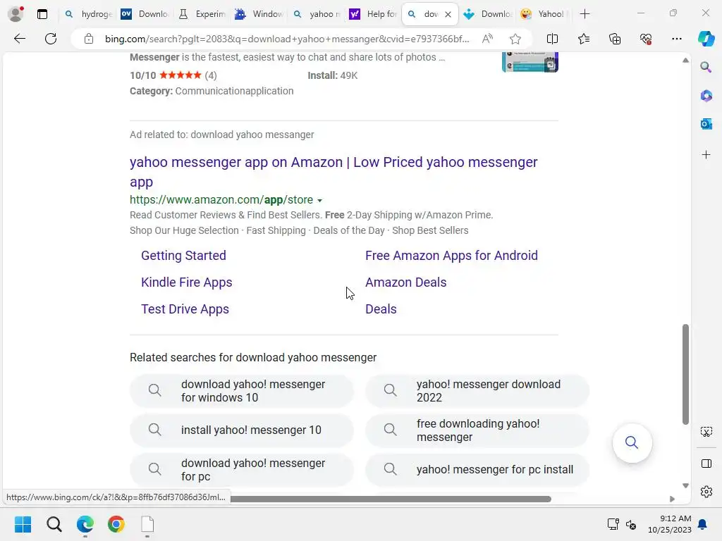Open 'Free Amazon Apps for Android' link
This screenshot has height=541, width=722.
tap(451, 255)
